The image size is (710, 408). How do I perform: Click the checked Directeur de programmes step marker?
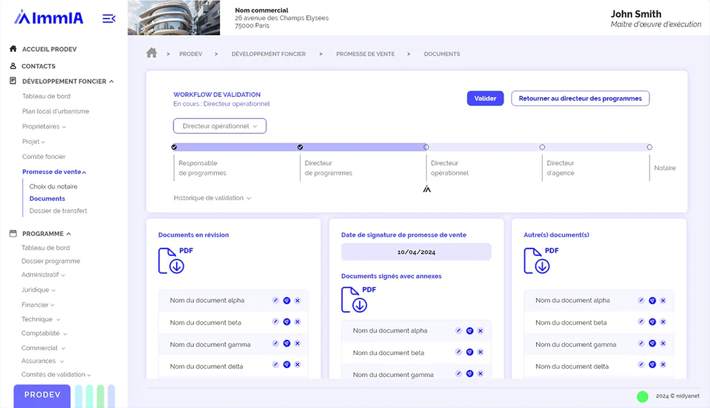pos(300,147)
